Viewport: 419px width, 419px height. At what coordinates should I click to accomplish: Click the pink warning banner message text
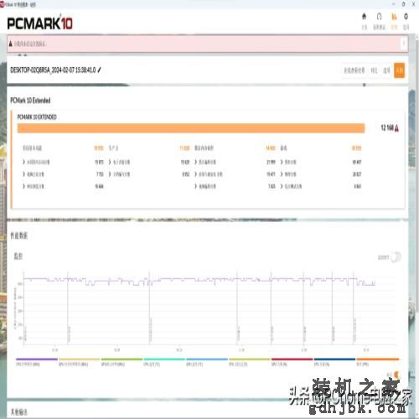pos(30,44)
